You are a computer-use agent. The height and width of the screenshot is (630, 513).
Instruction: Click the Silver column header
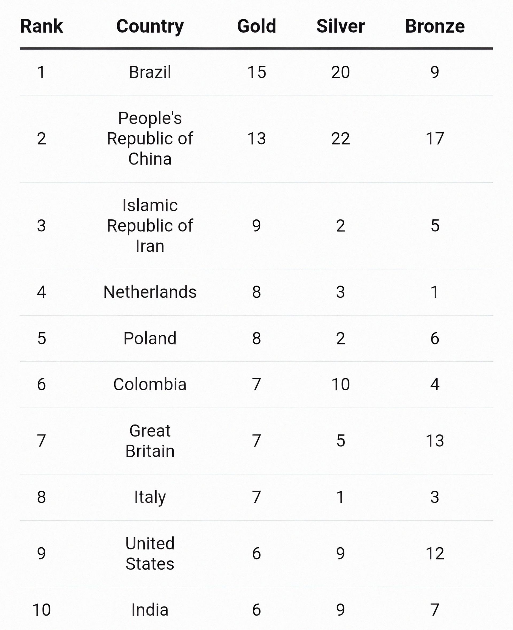tap(340, 26)
